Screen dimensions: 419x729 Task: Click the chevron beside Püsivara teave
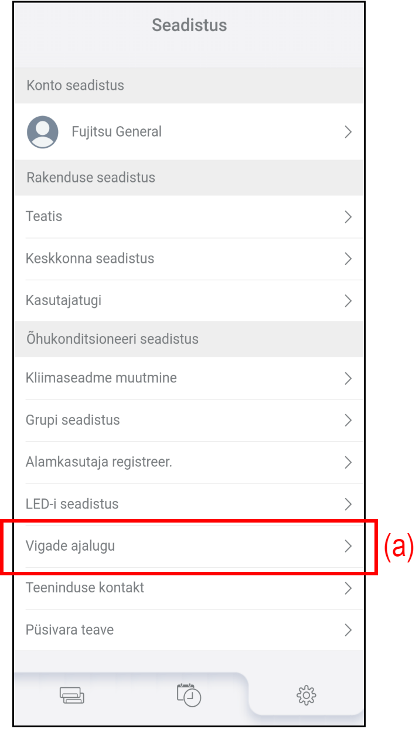click(348, 630)
